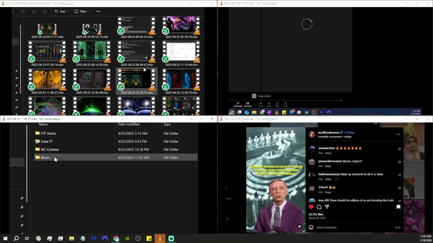This screenshot has height=243, width=433.
Task: Like 214cmf's comment with heart
Action: pyautogui.click(x=400, y=188)
